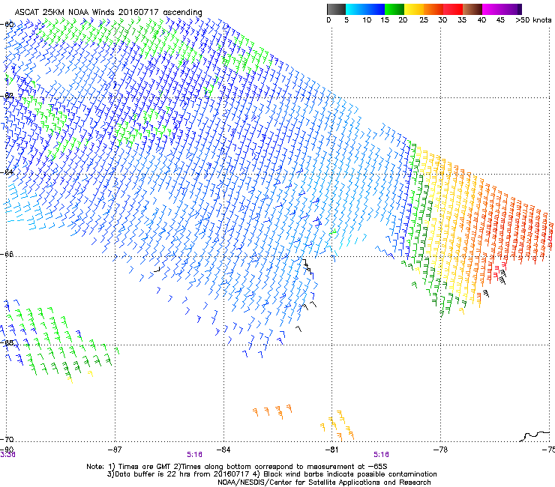Screen dimensions: 555x487
Task: Click the purple time label '3:38'
Action: click(x=7, y=455)
